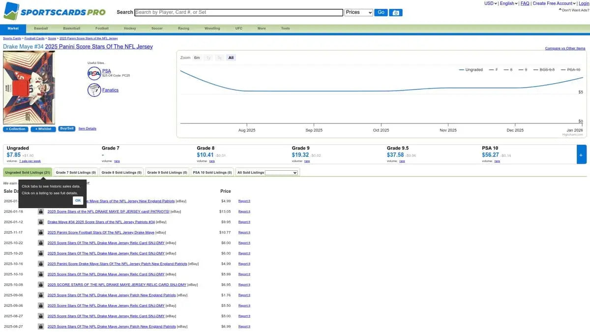The height and width of the screenshot is (332, 590).
Task: Click the lock icon for 2026-01-18 sale
Action: 41,211
